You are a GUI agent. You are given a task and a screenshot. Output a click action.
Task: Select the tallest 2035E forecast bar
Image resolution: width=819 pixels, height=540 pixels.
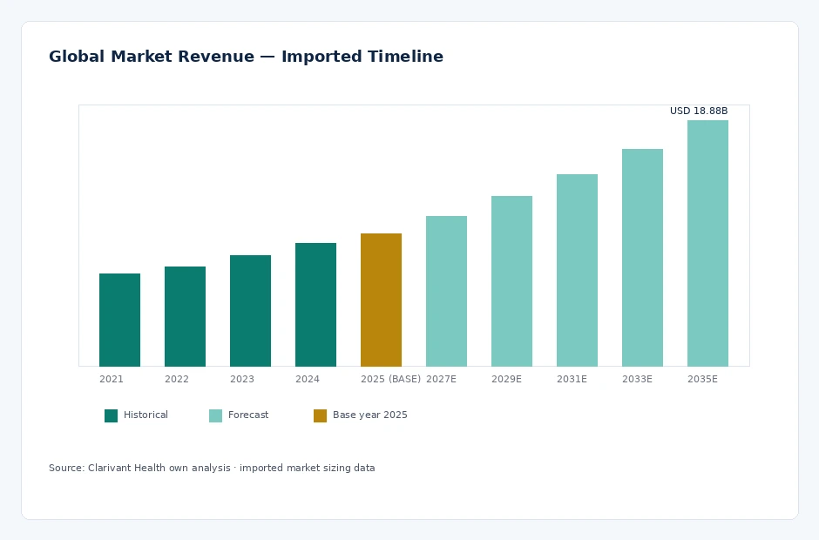(707, 243)
